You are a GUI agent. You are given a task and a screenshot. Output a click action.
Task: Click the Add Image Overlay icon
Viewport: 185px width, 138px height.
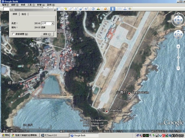pyautogui.click(x=81, y=9)
